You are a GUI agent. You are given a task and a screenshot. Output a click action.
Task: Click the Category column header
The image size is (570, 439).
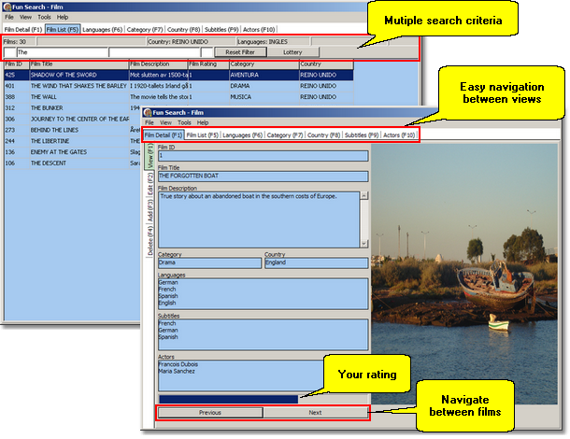pos(264,64)
